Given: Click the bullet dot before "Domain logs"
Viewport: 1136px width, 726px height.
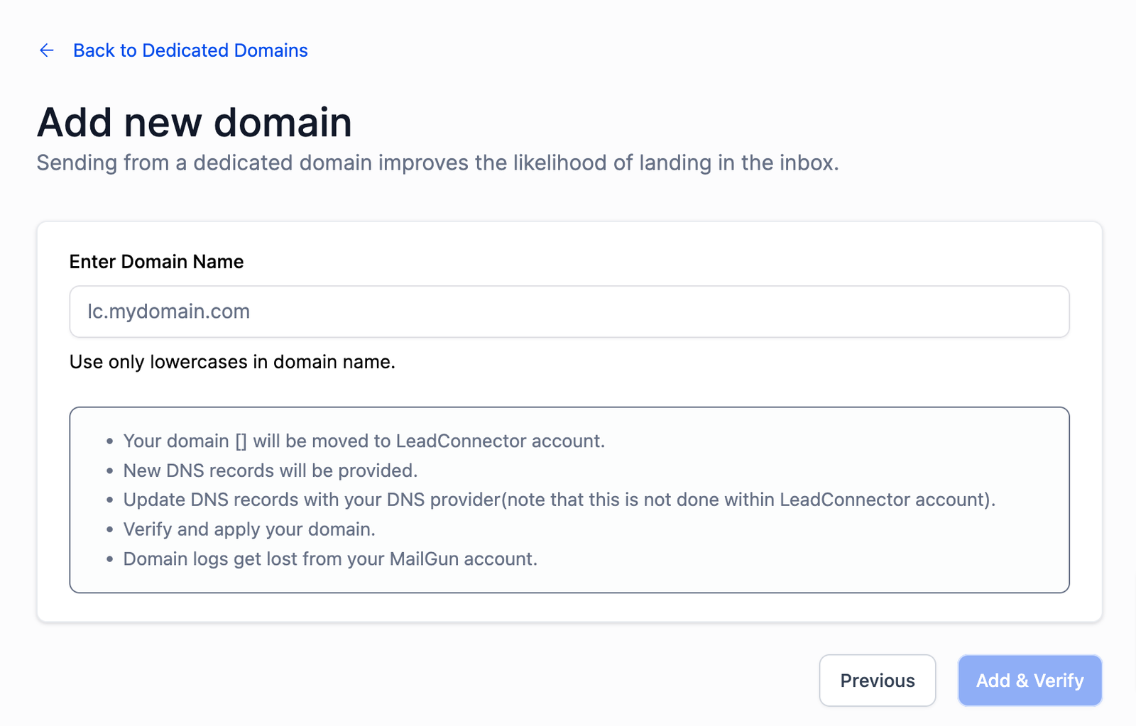Looking at the screenshot, I should pos(109,559).
